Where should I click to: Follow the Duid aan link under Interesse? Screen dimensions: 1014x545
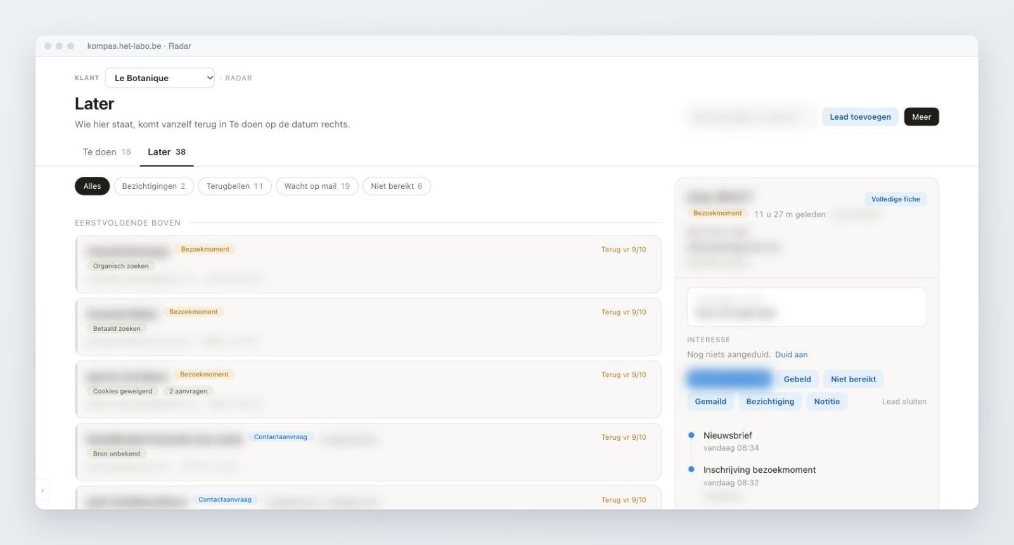[x=791, y=355]
